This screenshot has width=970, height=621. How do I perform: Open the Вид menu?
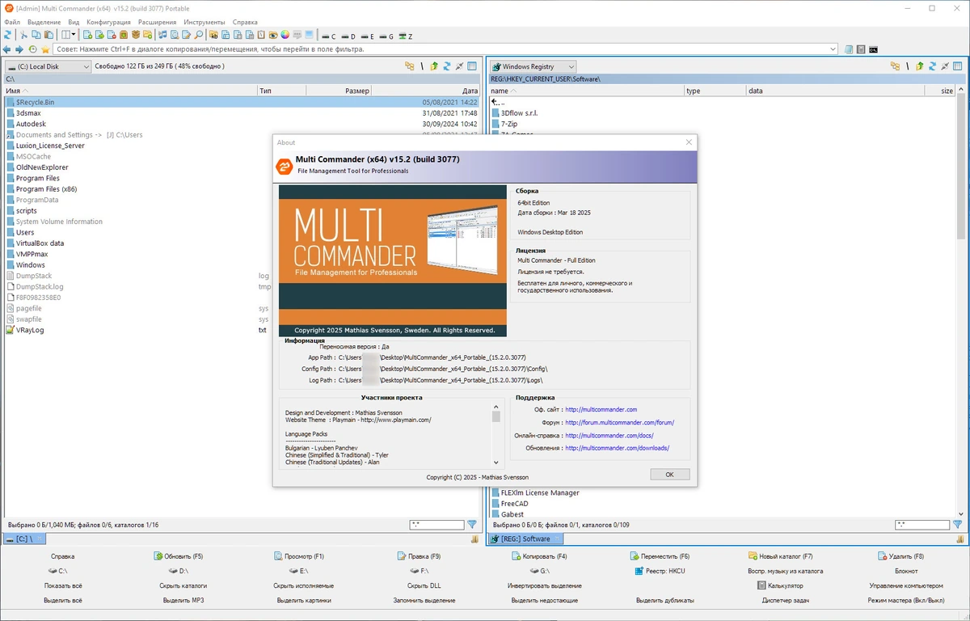[74, 22]
